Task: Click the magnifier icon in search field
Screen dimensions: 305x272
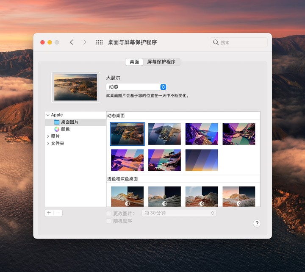Action: pos(216,42)
